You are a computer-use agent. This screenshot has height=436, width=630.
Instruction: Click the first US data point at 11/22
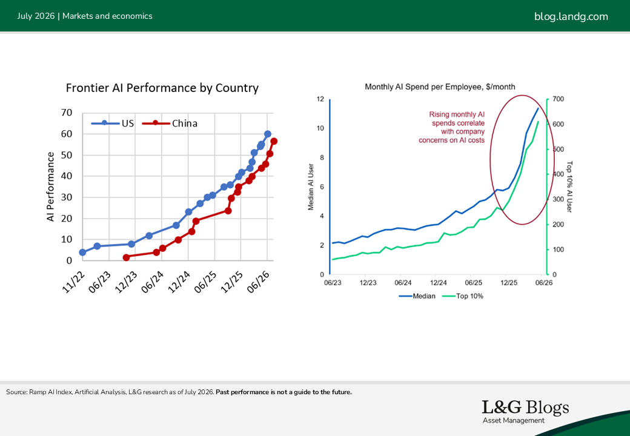click(x=83, y=253)
